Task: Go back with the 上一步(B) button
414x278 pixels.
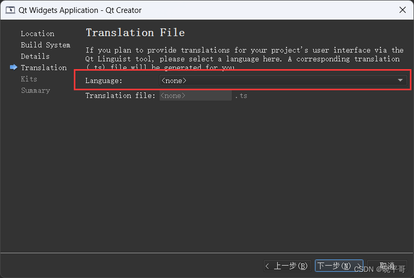Action: (x=287, y=266)
